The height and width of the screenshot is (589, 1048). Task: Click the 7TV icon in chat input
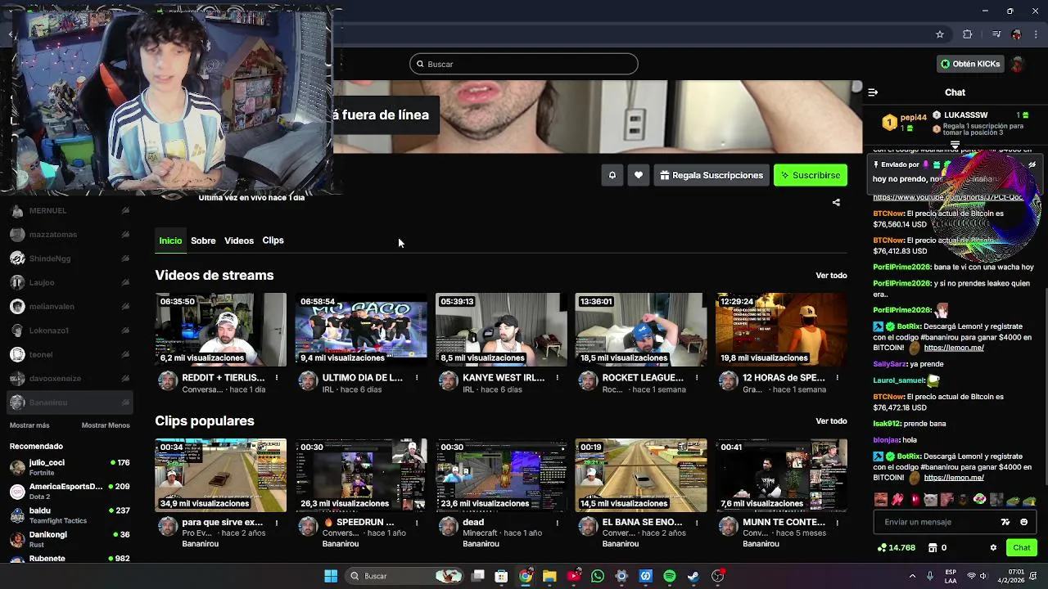[1005, 522]
